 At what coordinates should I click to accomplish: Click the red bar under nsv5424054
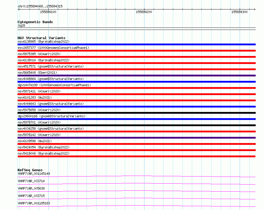136,150
